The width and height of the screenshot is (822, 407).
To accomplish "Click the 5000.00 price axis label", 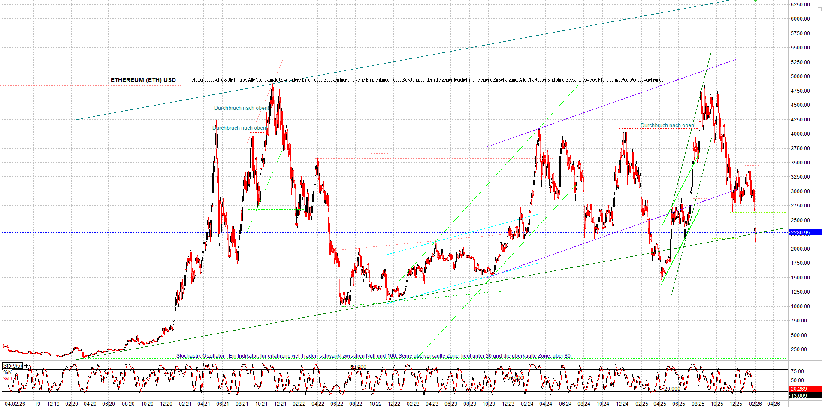I will pyautogui.click(x=800, y=76).
